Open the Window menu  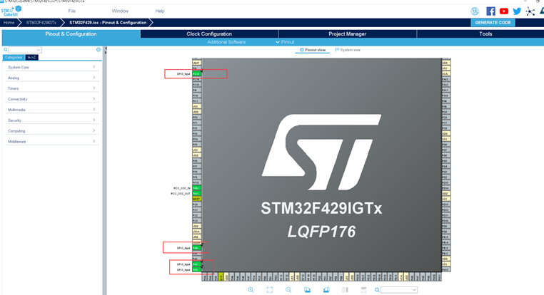click(x=120, y=11)
